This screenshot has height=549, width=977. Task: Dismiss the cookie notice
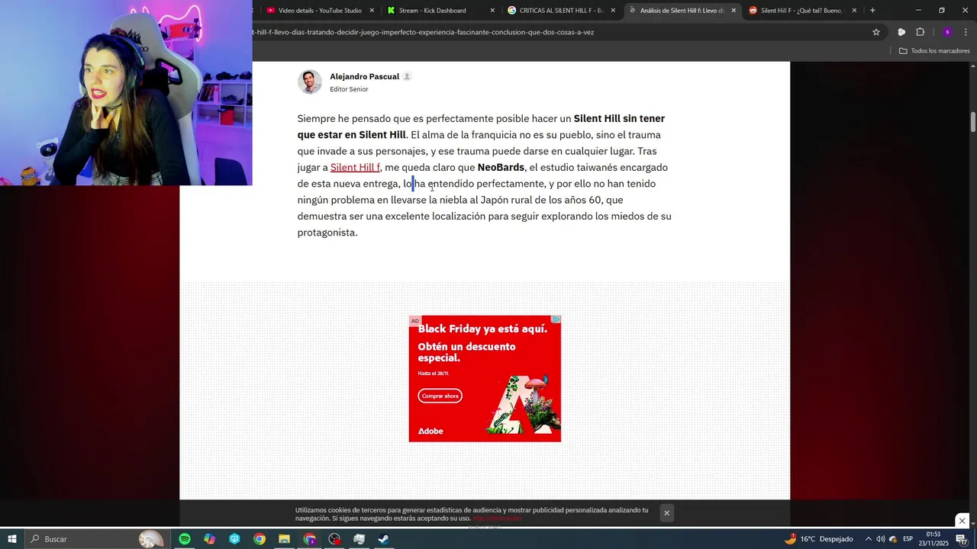666,513
